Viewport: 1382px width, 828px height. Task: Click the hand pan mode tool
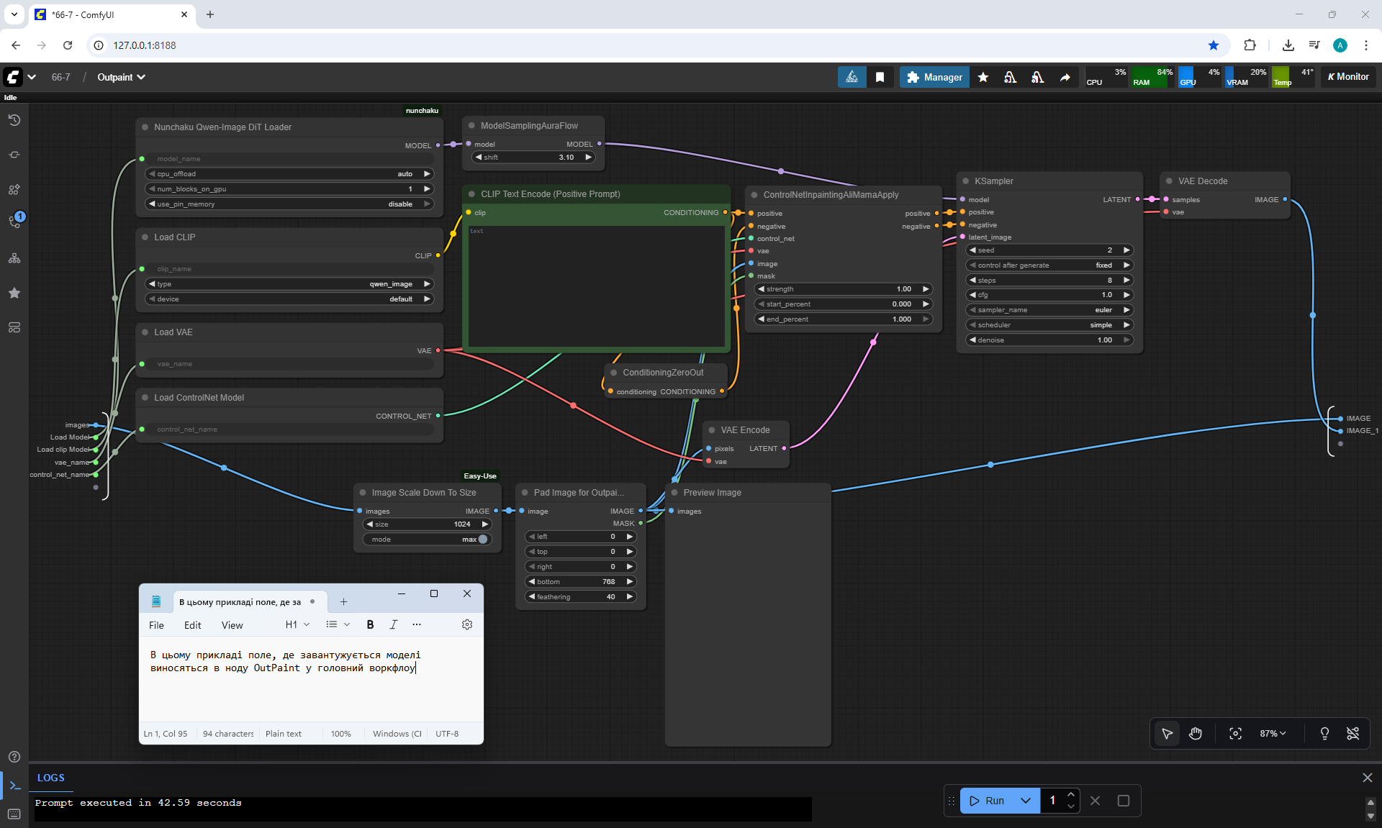click(1196, 734)
